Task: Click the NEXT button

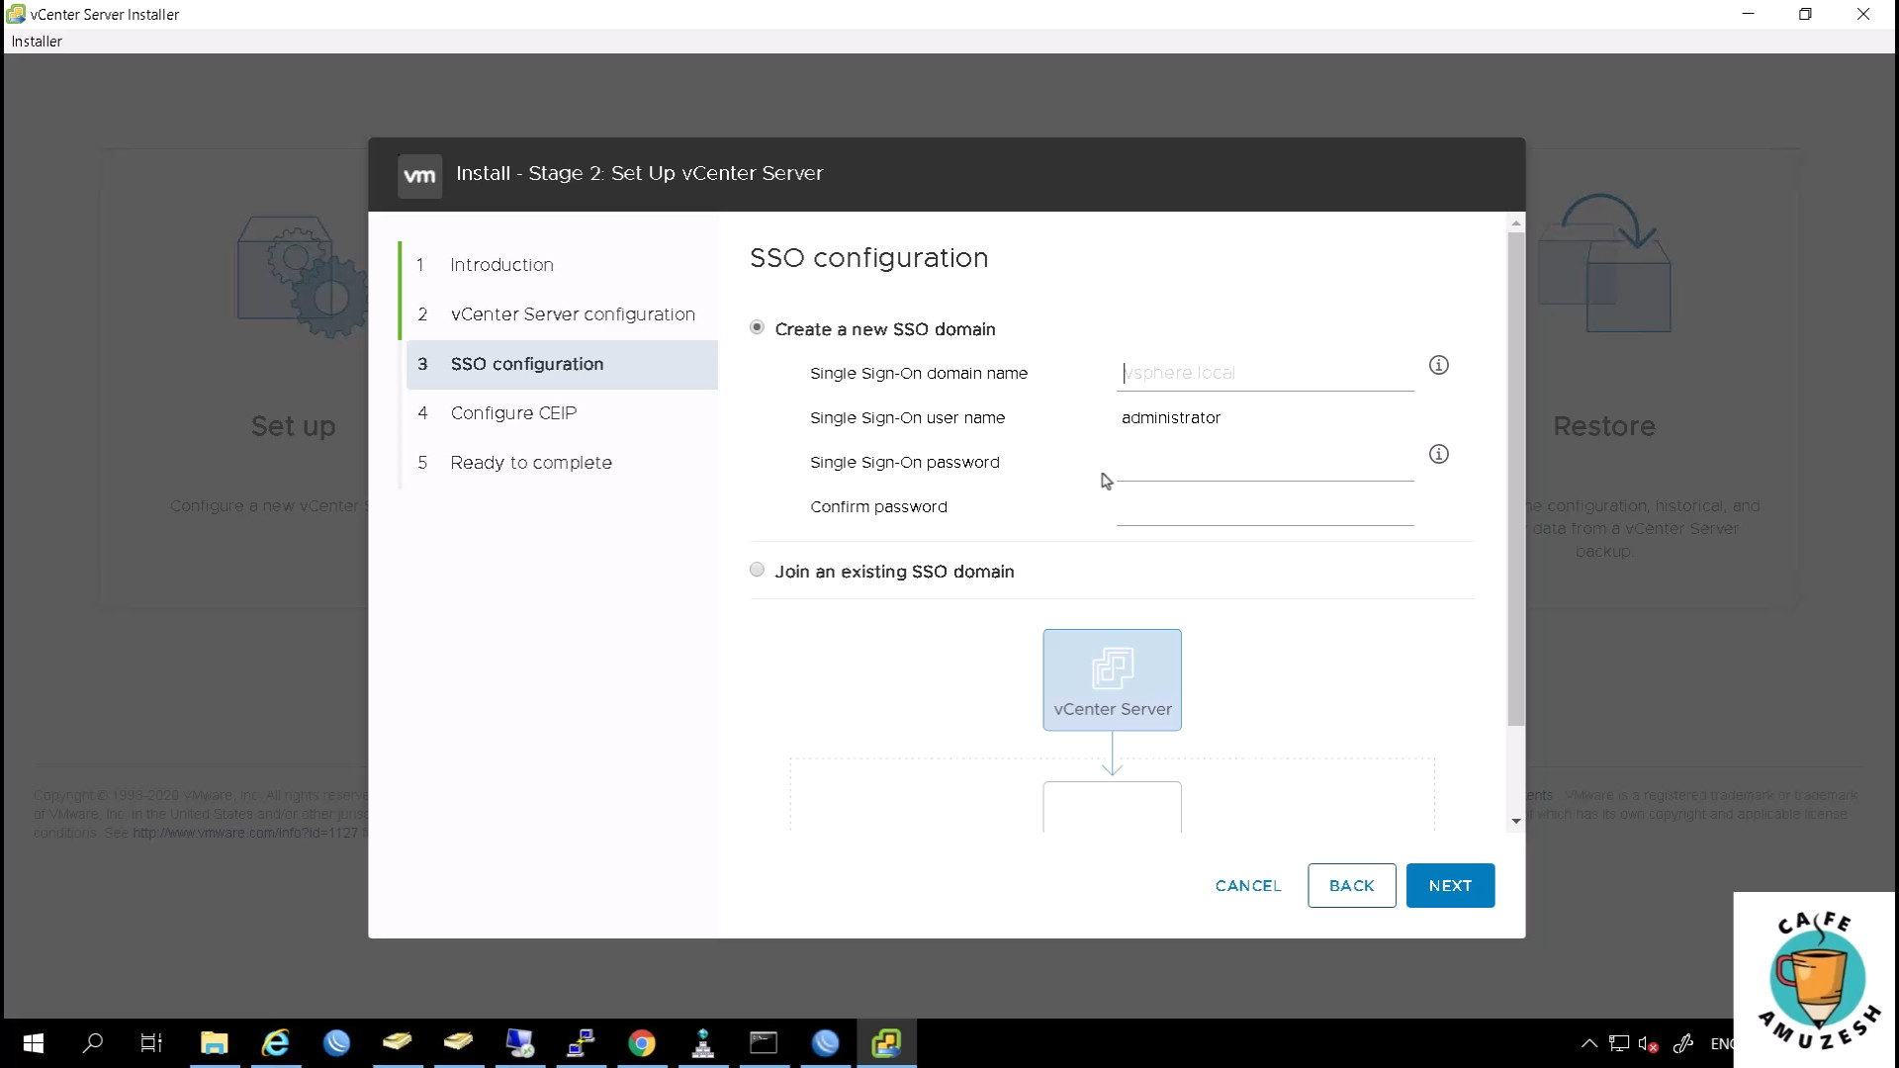Action: 1450,886
